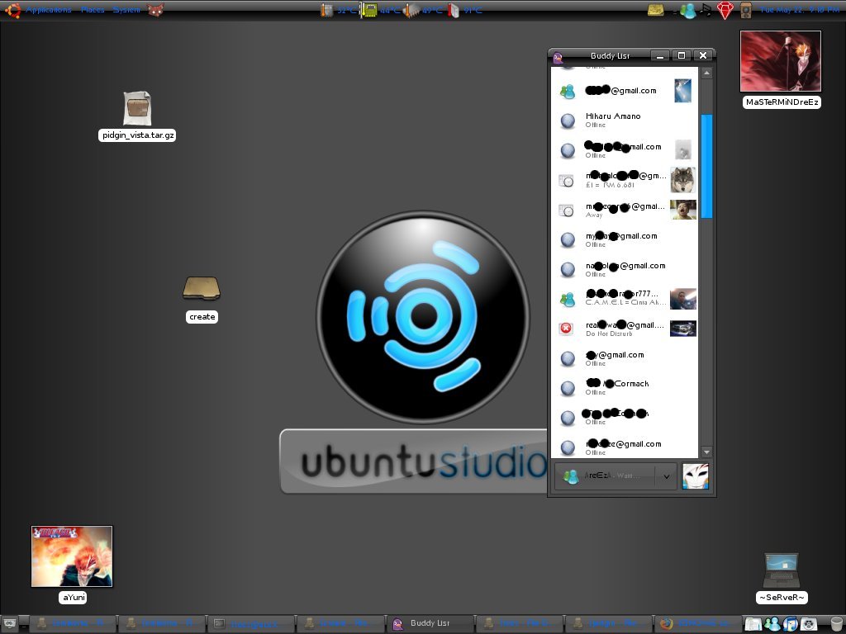Click the Pidgin icon in the Buddy List title bar
Image resolution: width=846 pixels, height=634 pixels.
pos(558,57)
